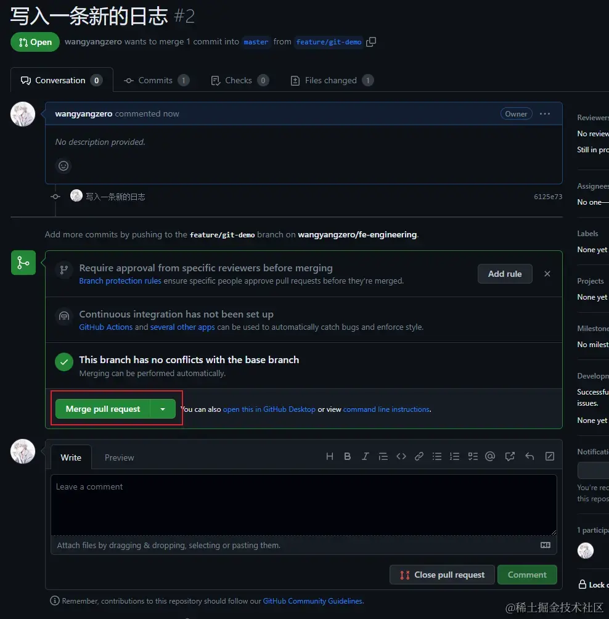This screenshot has height=619, width=609.
Task: Open the GitHub Actions link
Action: click(106, 327)
